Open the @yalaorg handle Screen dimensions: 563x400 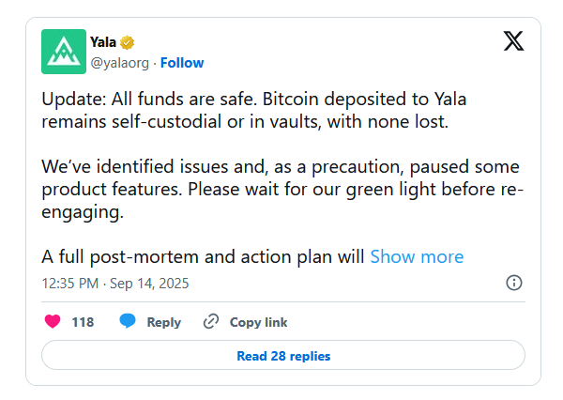(119, 63)
